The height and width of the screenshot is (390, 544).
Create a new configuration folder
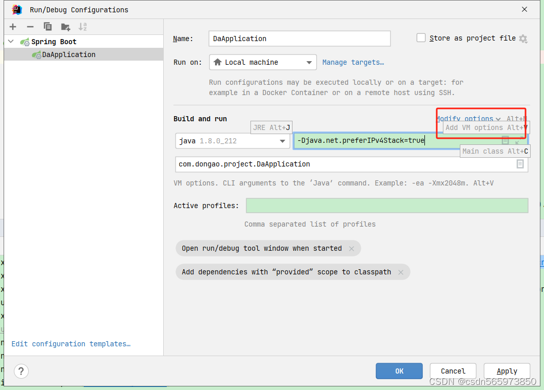tap(65, 26)
